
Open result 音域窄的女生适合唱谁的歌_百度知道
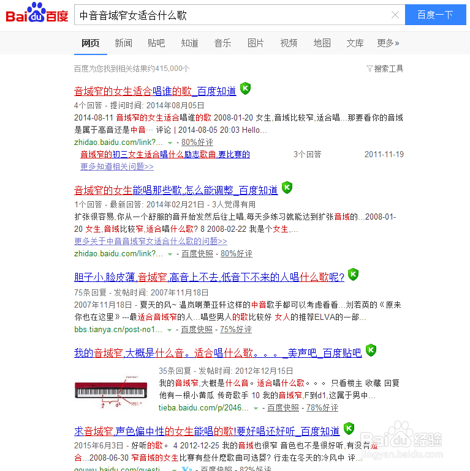155,91
